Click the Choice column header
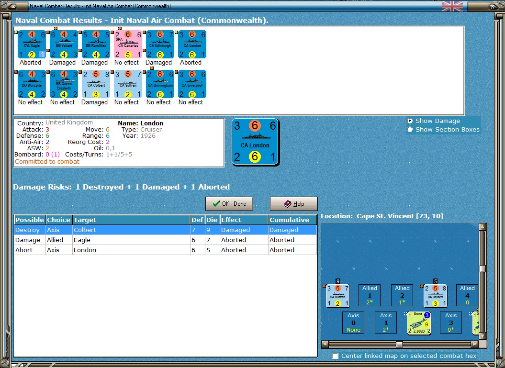The image size is (505, 368). coord(59,220)
